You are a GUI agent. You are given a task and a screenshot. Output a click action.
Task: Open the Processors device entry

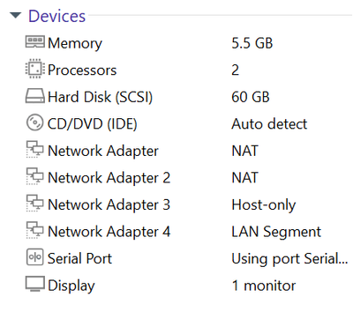[x=82, y=70]
